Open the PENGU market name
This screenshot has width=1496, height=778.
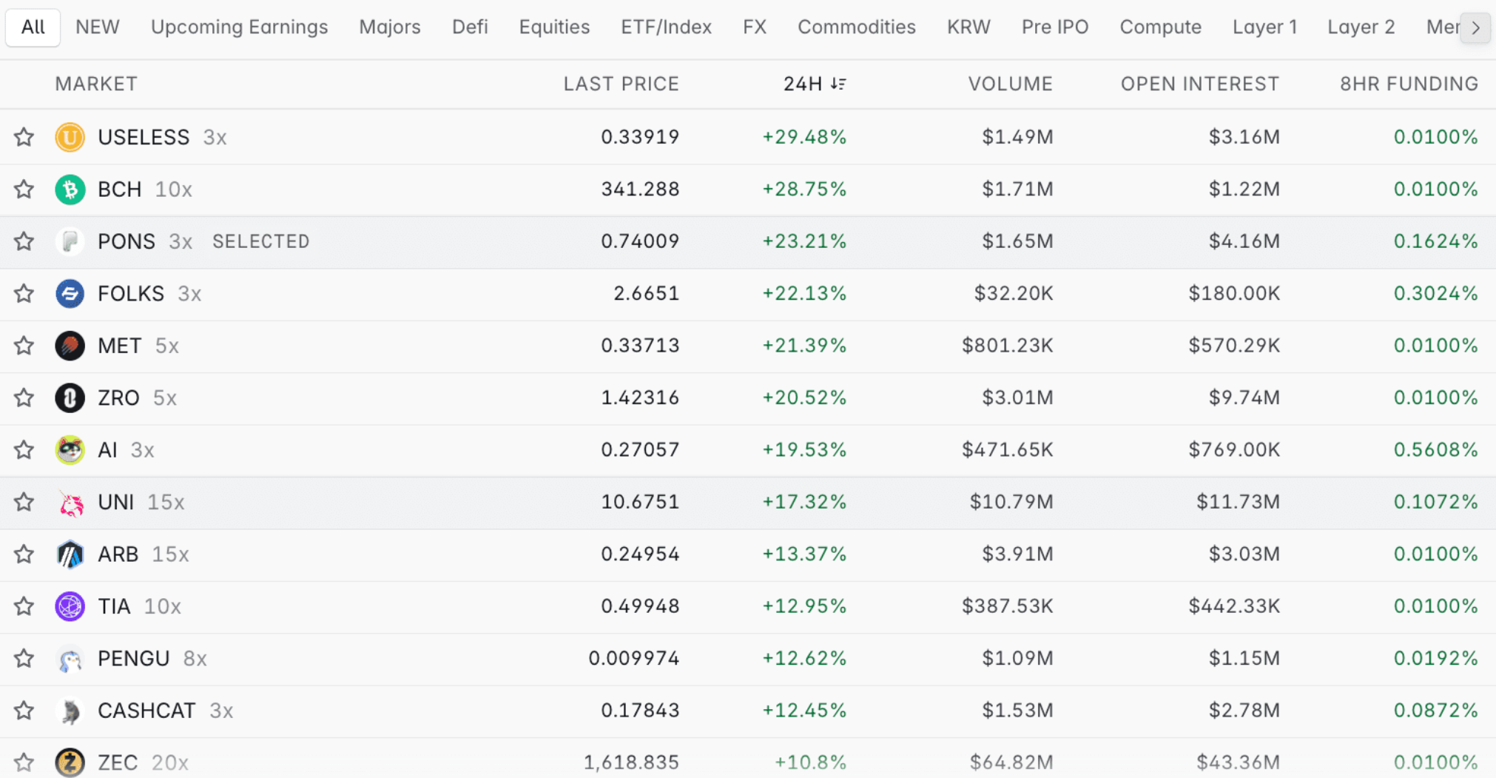click(134, 659)
